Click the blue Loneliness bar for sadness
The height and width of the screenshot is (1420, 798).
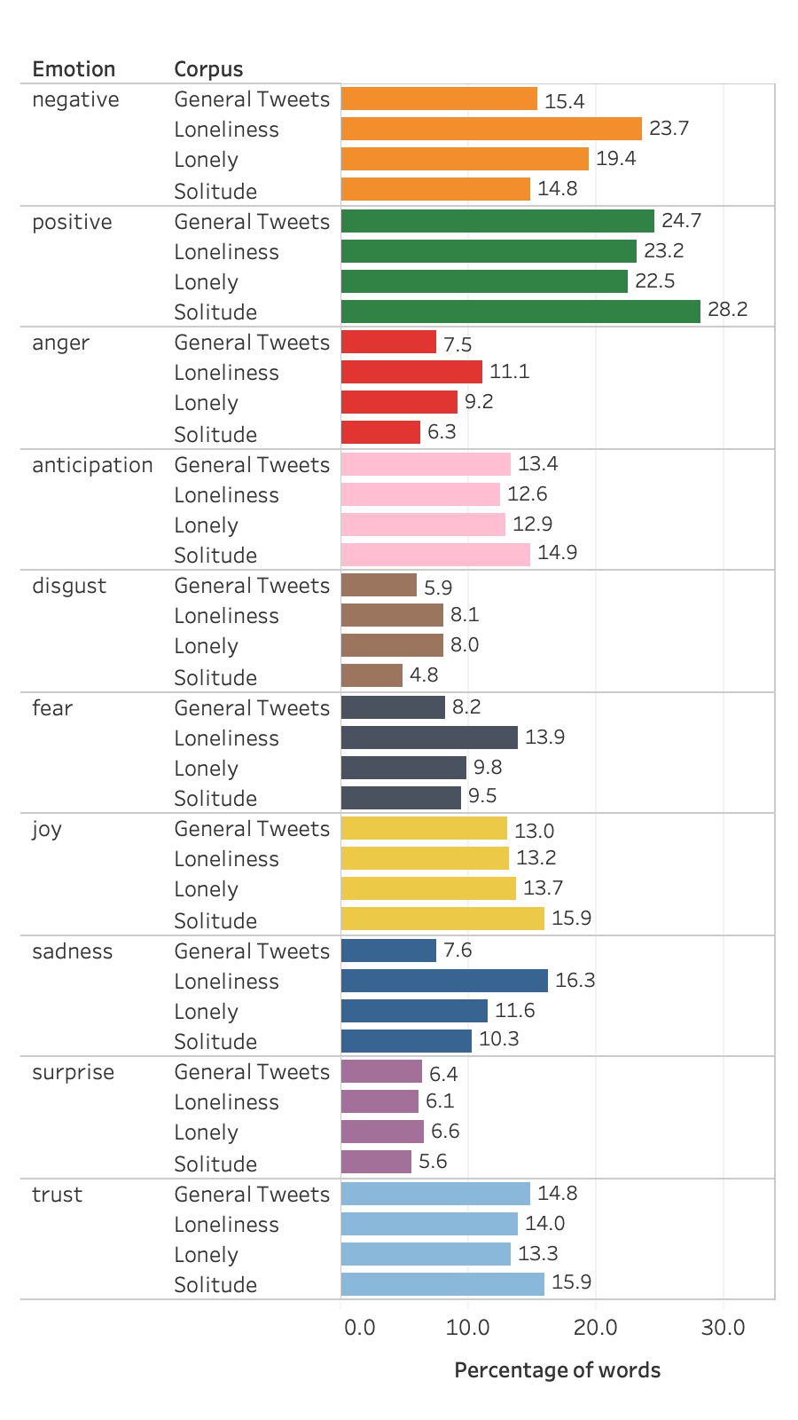444,981
